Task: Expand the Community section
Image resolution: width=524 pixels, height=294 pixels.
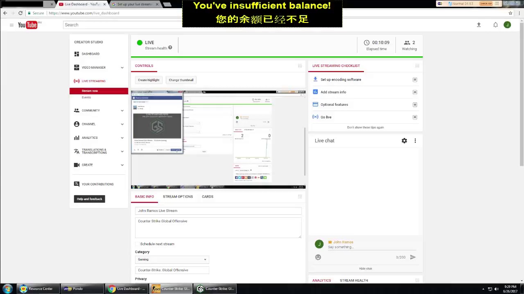Action: click(x=122, y=111)
